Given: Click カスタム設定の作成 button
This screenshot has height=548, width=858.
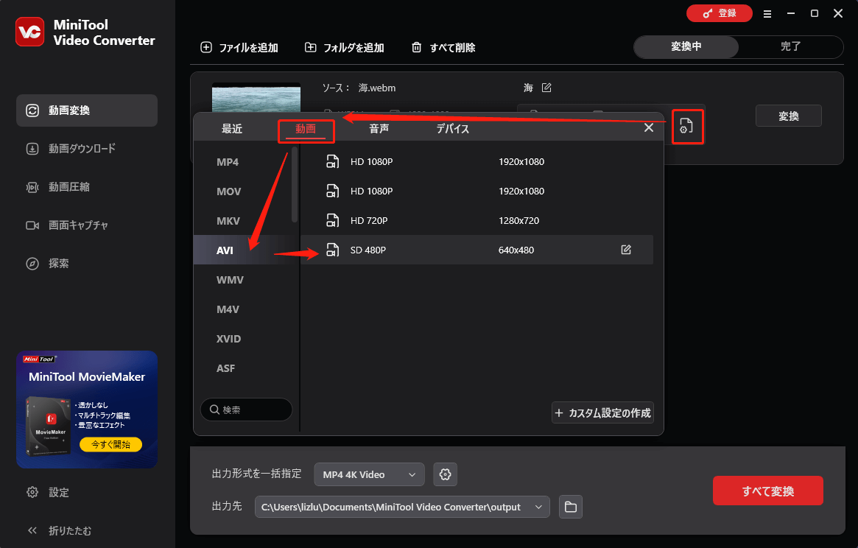Looking at the screenshot, I should [x=602, y=412].
